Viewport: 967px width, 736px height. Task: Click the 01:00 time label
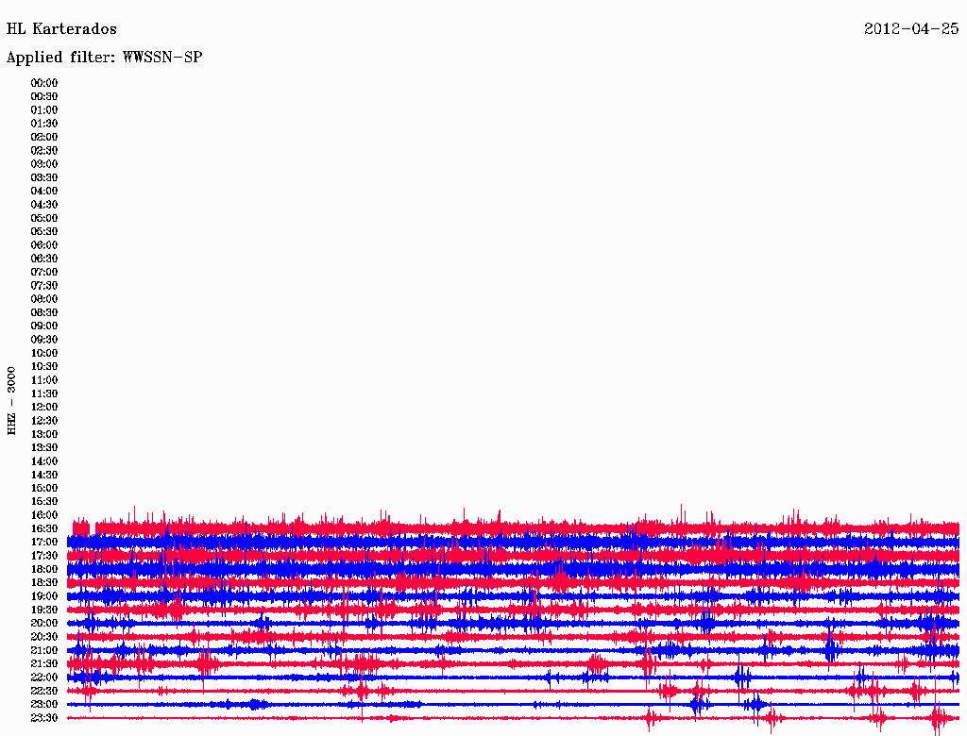point(43,109)
